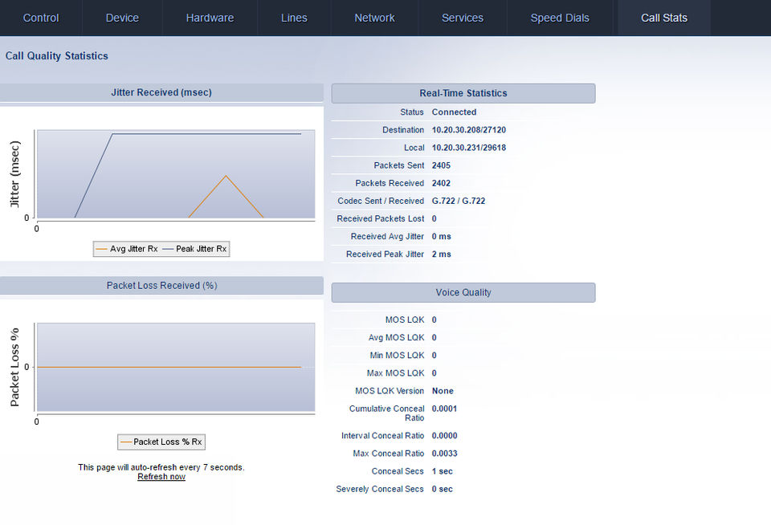This screenshot has width=771, height=525.
Task: Click the auto-refresh every 7 seconds notice
Action: click(161, 467)
